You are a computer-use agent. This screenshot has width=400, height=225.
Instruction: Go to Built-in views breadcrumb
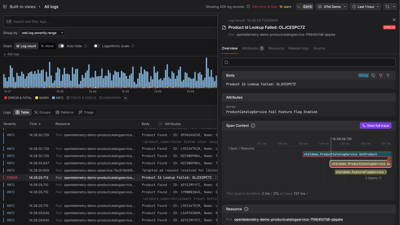pyautogui.click(x=22, y=7)
